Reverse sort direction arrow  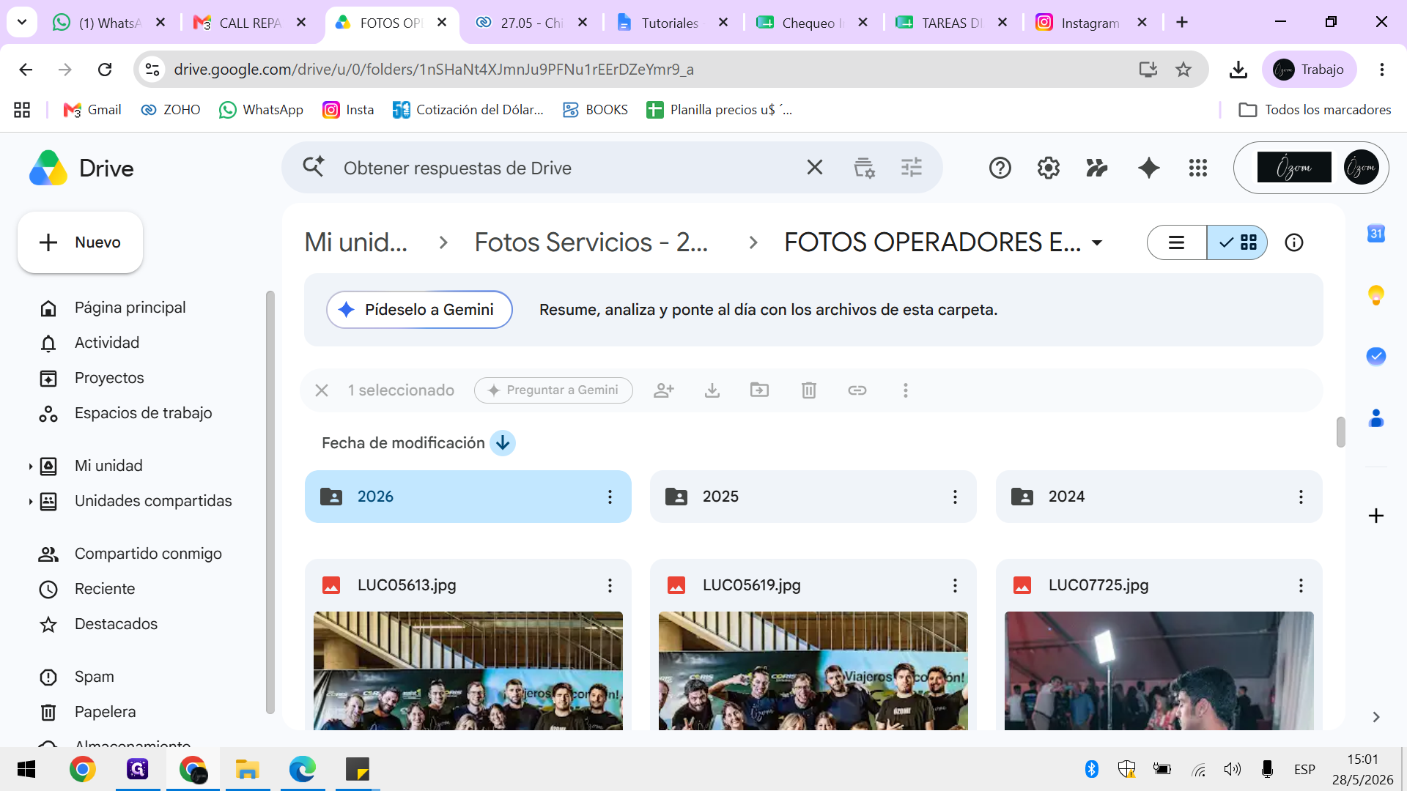coord(503,443)
